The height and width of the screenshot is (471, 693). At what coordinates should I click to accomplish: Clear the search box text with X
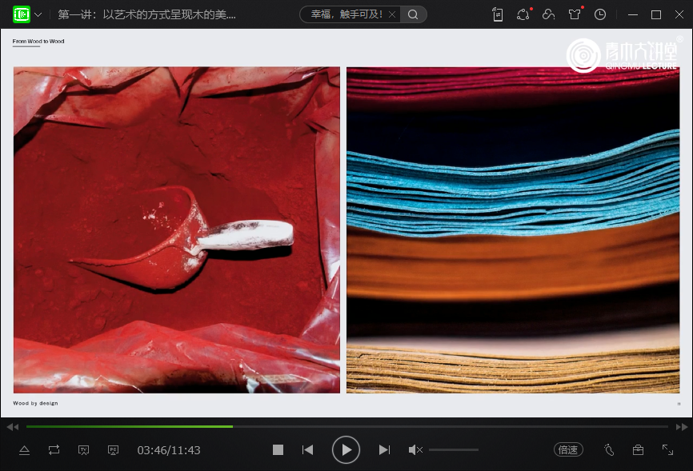point(392,14)
